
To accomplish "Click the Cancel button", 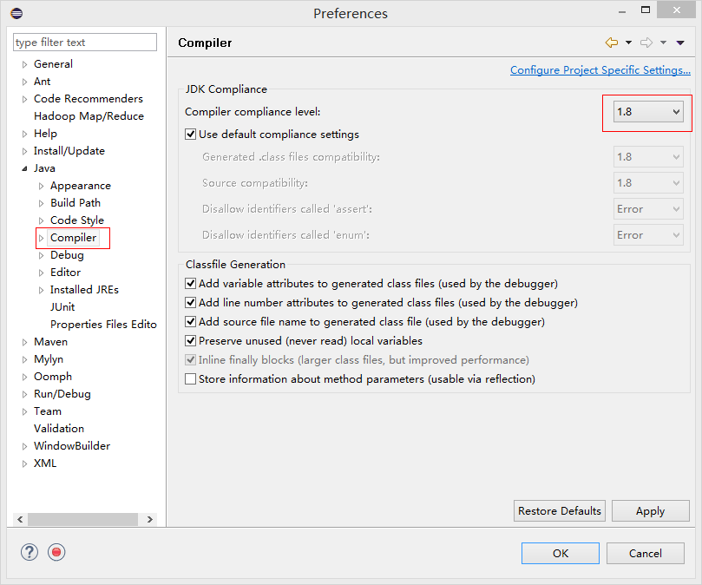I will click(x=645, y=554).
